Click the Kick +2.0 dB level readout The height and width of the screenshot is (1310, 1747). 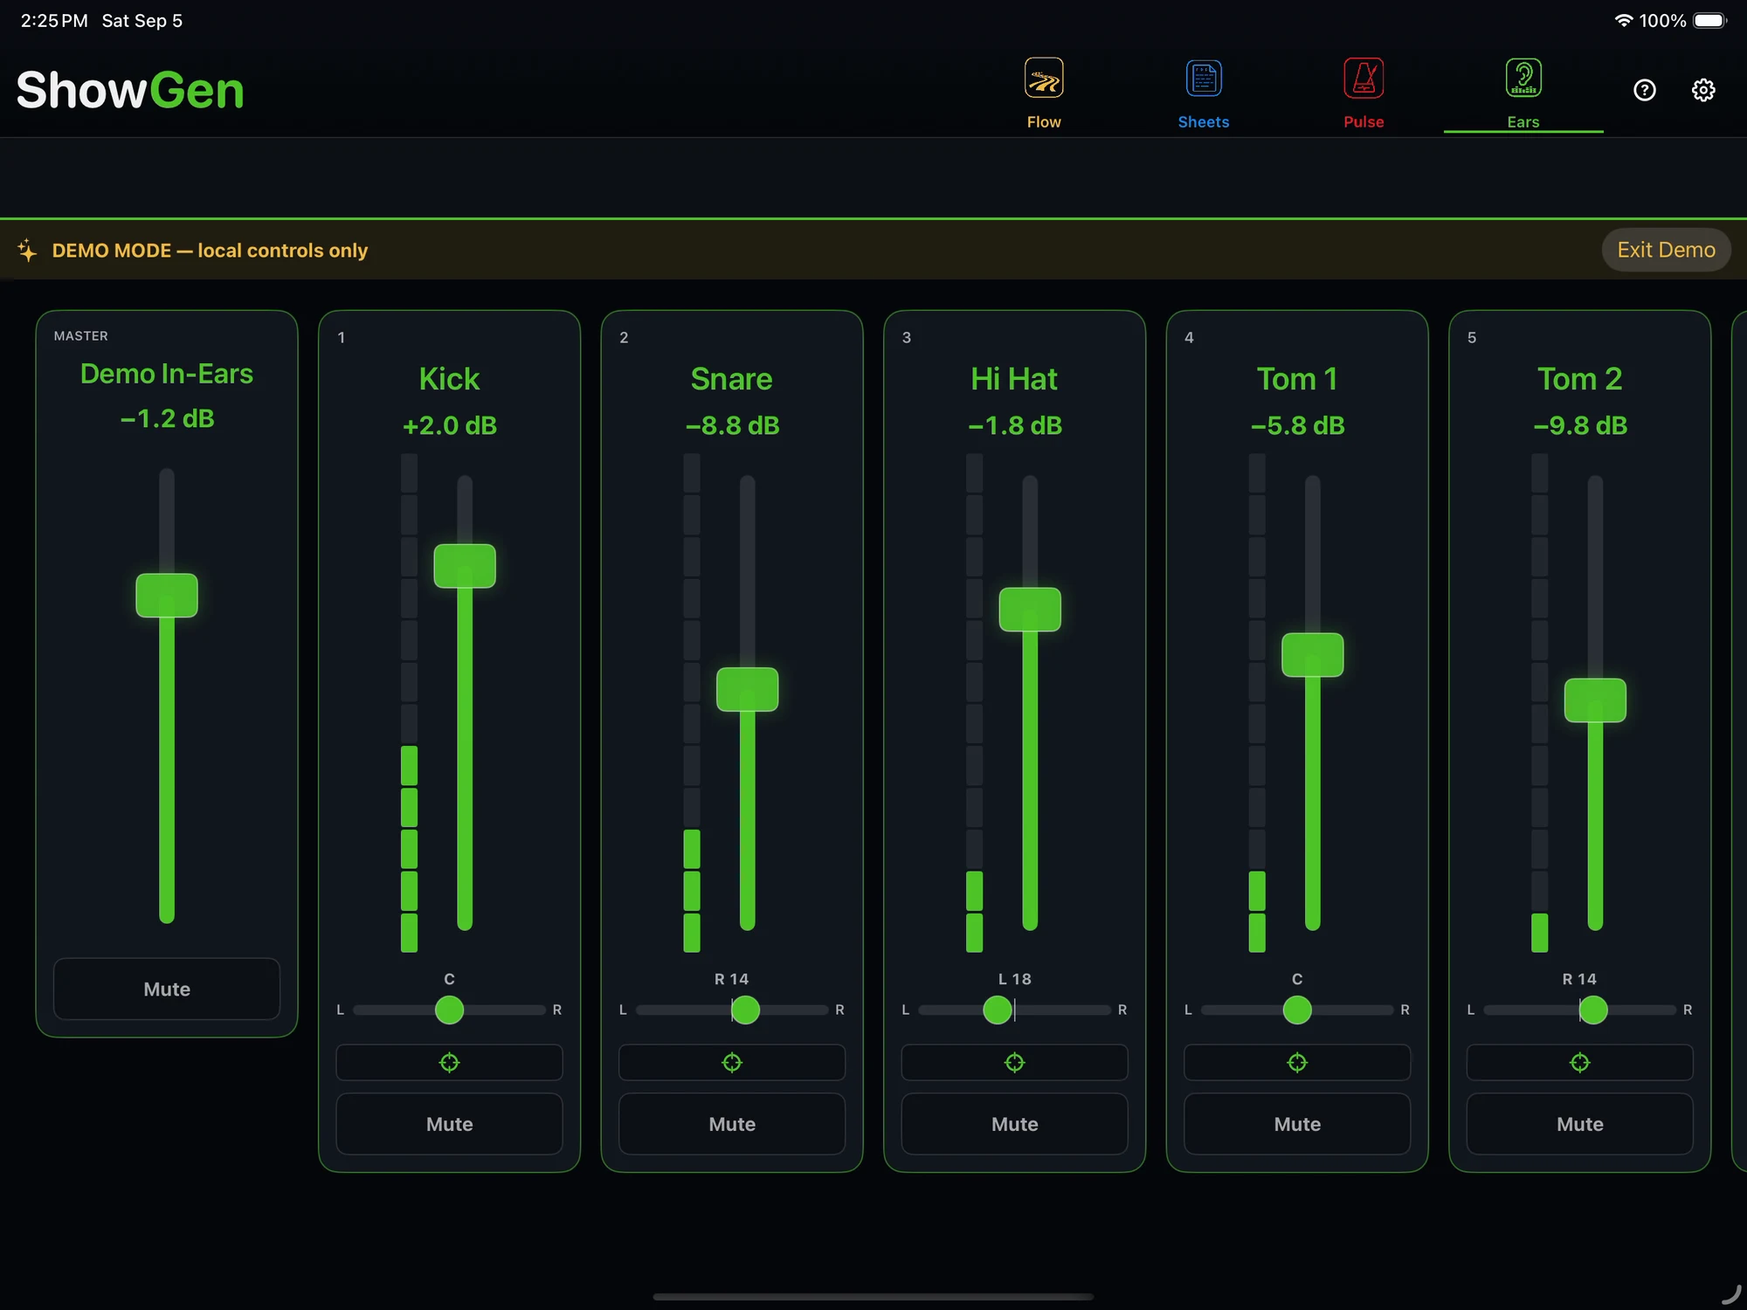(449, 425)
